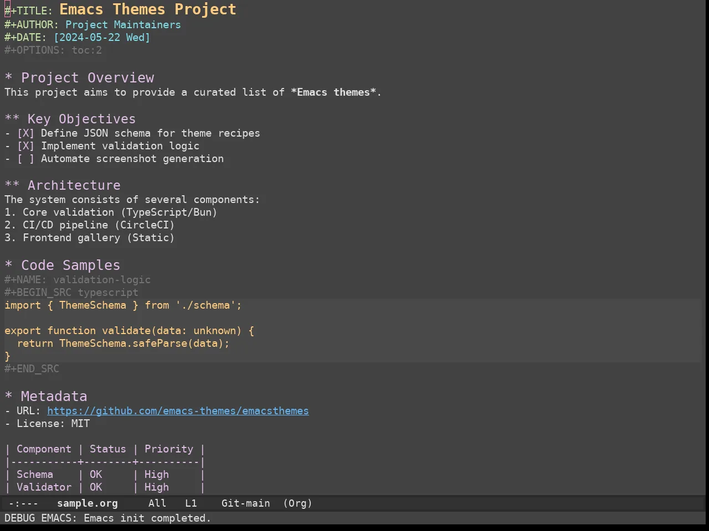Click the #+NAME: validation-logic line
The height and width of the screenshot is (531, 709).
click(x=78, y=280)
